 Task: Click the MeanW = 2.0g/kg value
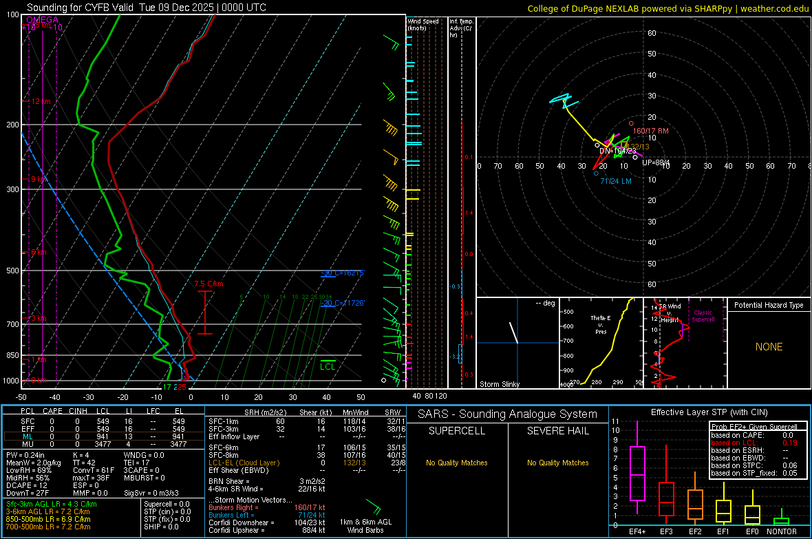point(34,463)
